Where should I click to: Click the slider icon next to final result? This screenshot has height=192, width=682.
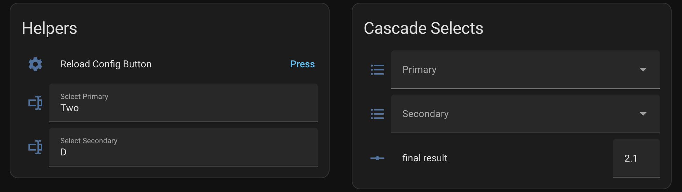pyautogui.click(x=377, y=158)
